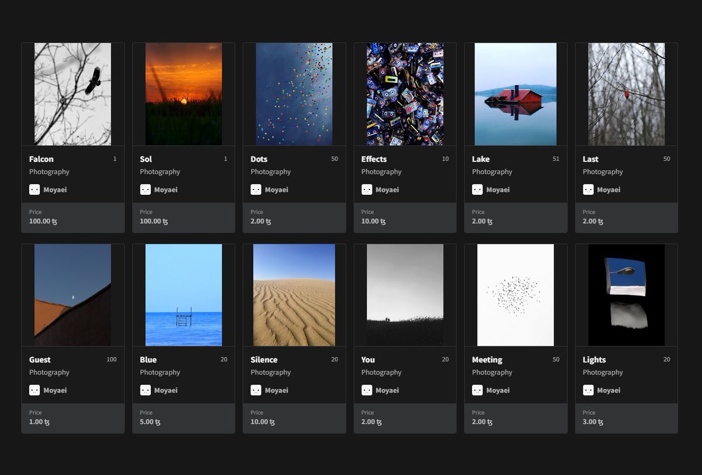Click Moyaei avatar icon on Sol card
702x475 pixels.
[x=145, y=190]
